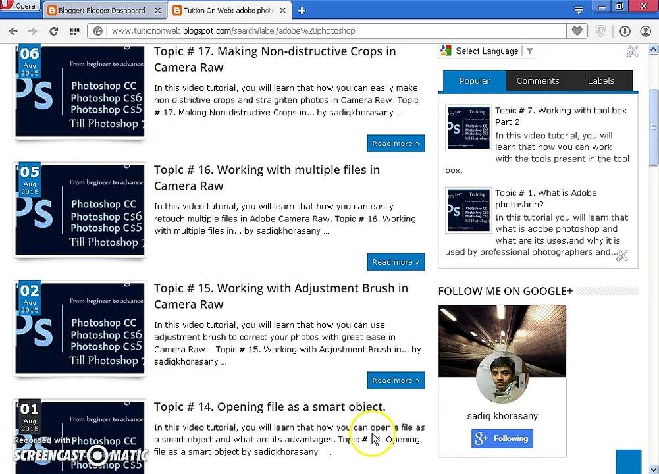The height and width of the screenshot is (474, 659).
Task: Click the scrollbar down arrow
Action: 654,469
